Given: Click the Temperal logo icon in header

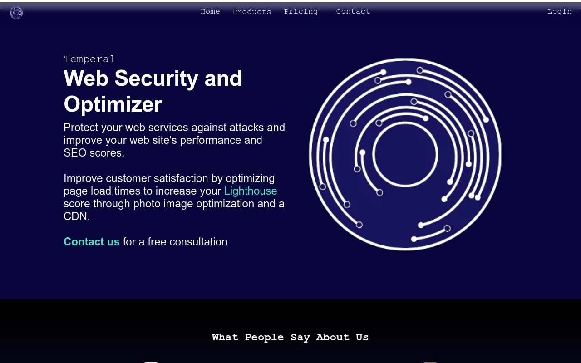Looking at the screenshot, I should (16, 13).
